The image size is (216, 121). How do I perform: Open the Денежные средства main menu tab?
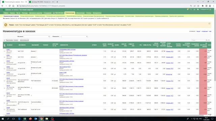coord(35,13)
